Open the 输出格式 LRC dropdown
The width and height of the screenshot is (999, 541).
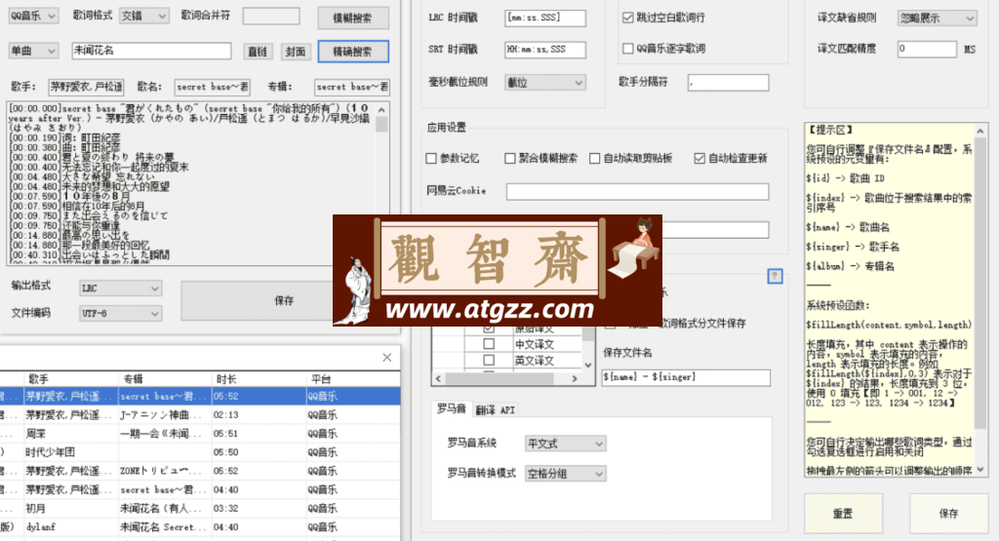[x=120, y=289]
